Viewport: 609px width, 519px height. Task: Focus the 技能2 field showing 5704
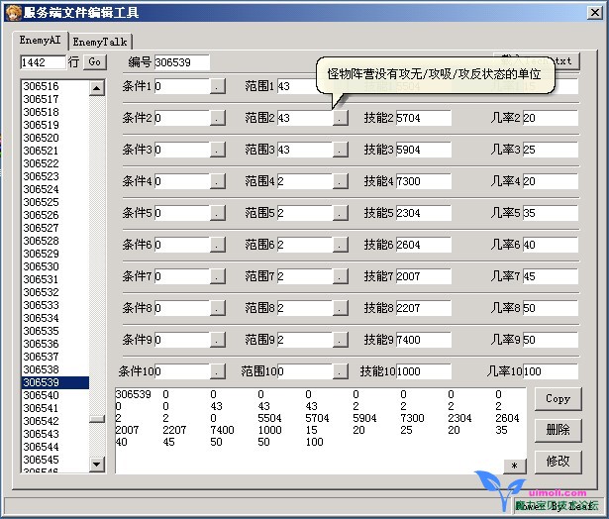[x=423, y=119]
